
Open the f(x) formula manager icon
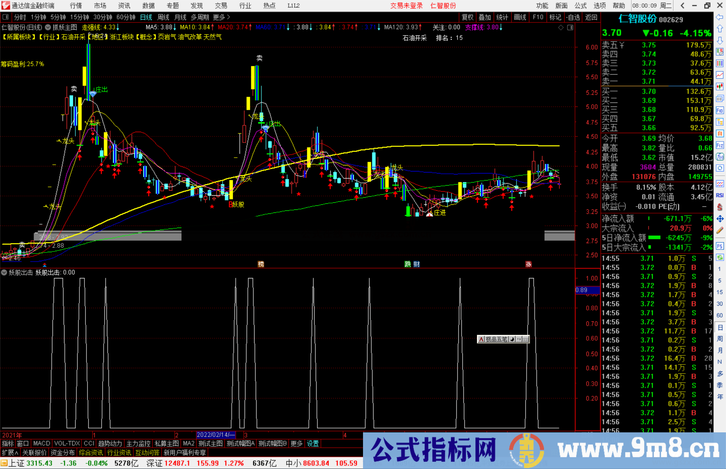click(720, 156)
